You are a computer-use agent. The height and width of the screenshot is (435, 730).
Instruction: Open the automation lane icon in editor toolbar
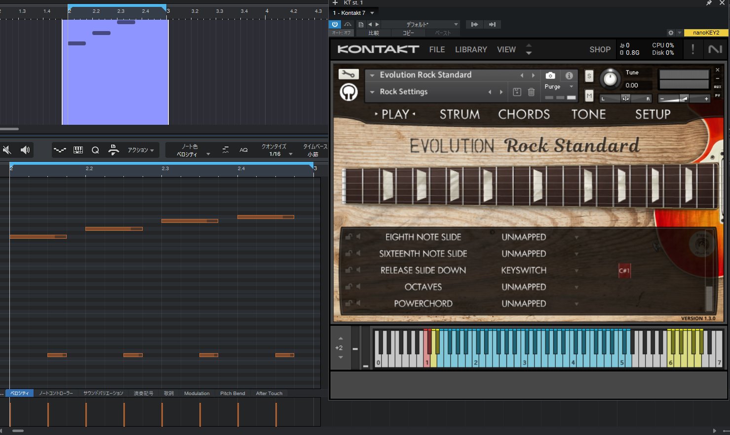tap(60, 150)
